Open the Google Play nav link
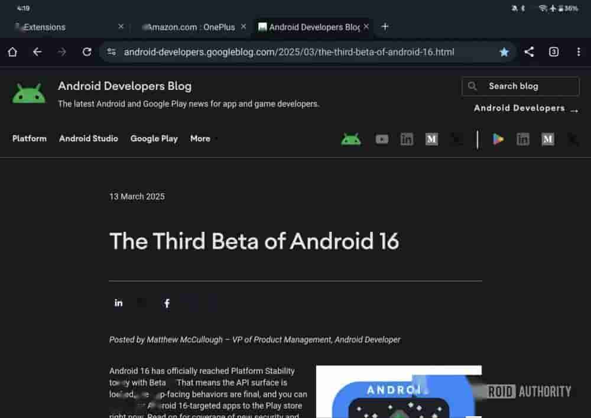The width and height of the screenshot is (591, 418). (x=154, y=139)
